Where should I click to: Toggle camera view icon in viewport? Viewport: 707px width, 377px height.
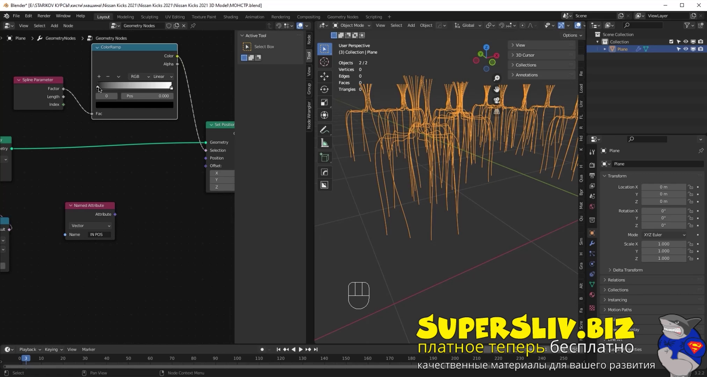pyautogui.click(x=496, y=101)
